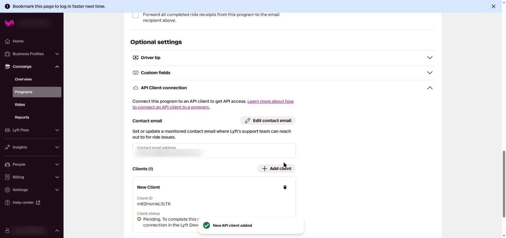Expand the Custom fields section
This screenshot has width=506, height=238.
[x=430, y=73]
